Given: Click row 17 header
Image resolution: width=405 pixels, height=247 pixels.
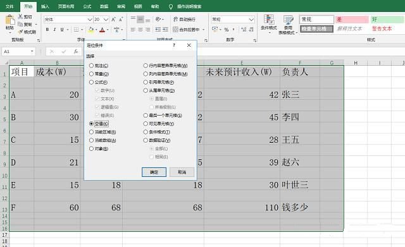Looking at the screenshot, I should [x=4, y=235].
